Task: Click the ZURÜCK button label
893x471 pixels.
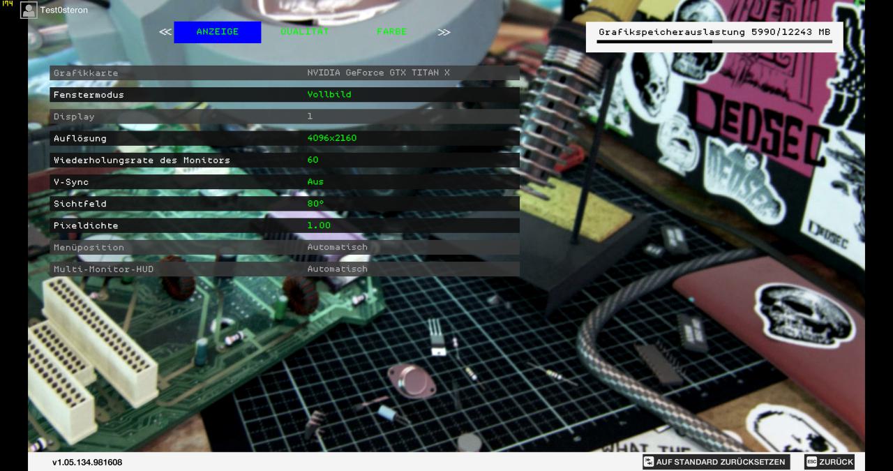Action: (x=836, y=462)
